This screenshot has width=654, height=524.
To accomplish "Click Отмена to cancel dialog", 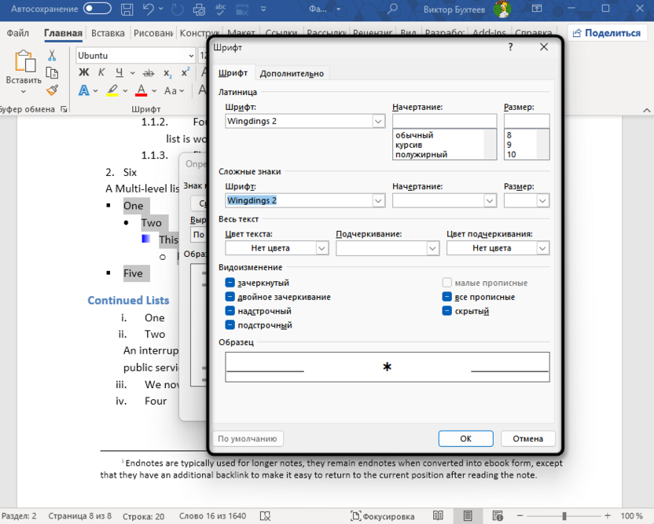I will (x=528, y=438).
